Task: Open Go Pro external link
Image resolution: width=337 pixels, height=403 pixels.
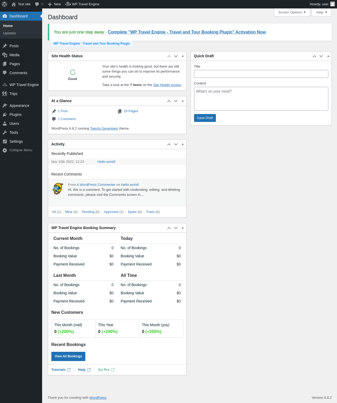Action: point(106,370)
